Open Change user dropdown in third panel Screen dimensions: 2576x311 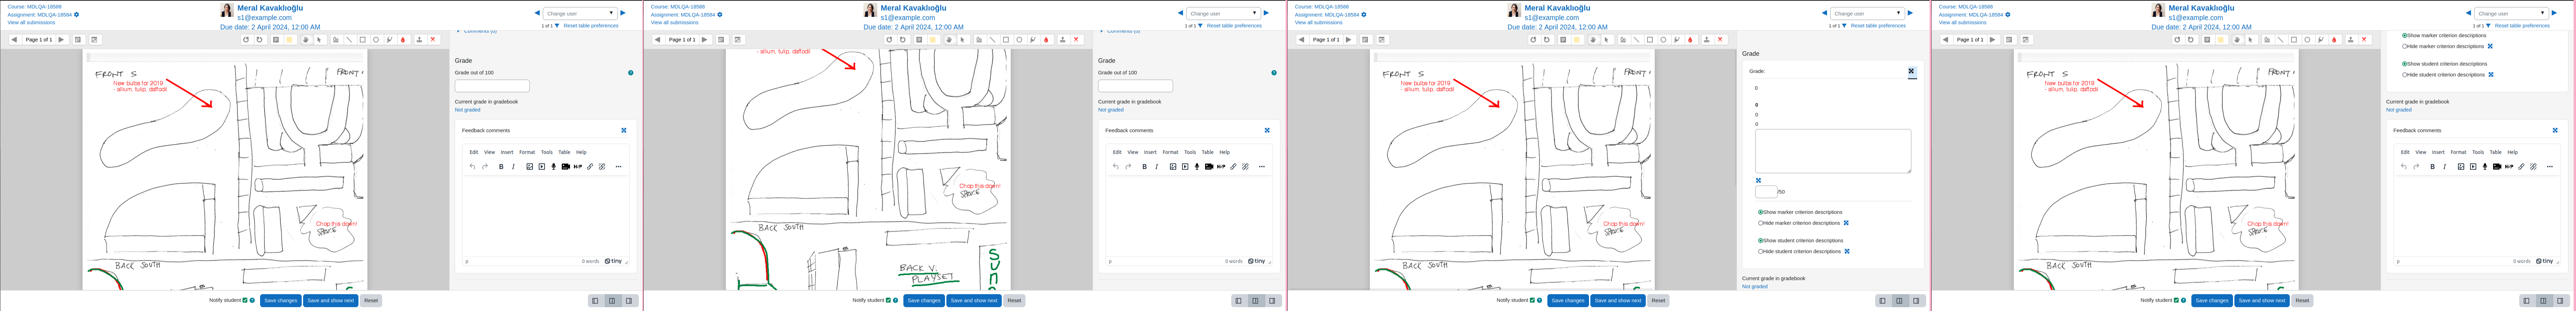pos(1867,13)
